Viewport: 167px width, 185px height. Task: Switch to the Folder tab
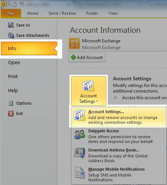click(92, 13)
